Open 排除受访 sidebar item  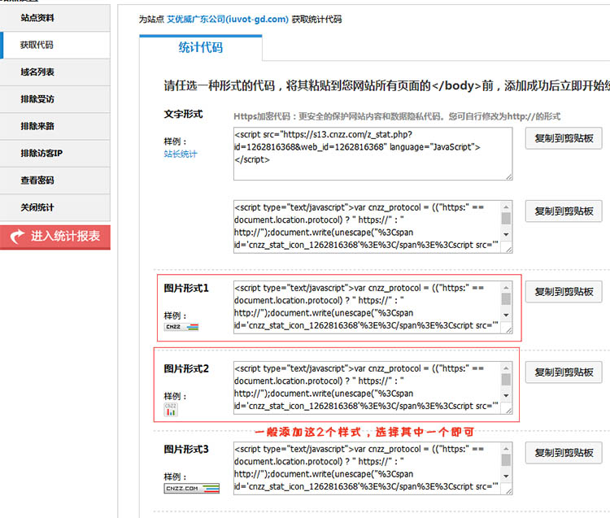click(55, 99)
